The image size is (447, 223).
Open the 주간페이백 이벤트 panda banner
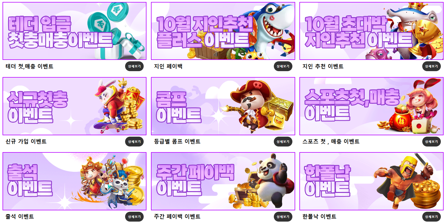(x=223, y=181)
